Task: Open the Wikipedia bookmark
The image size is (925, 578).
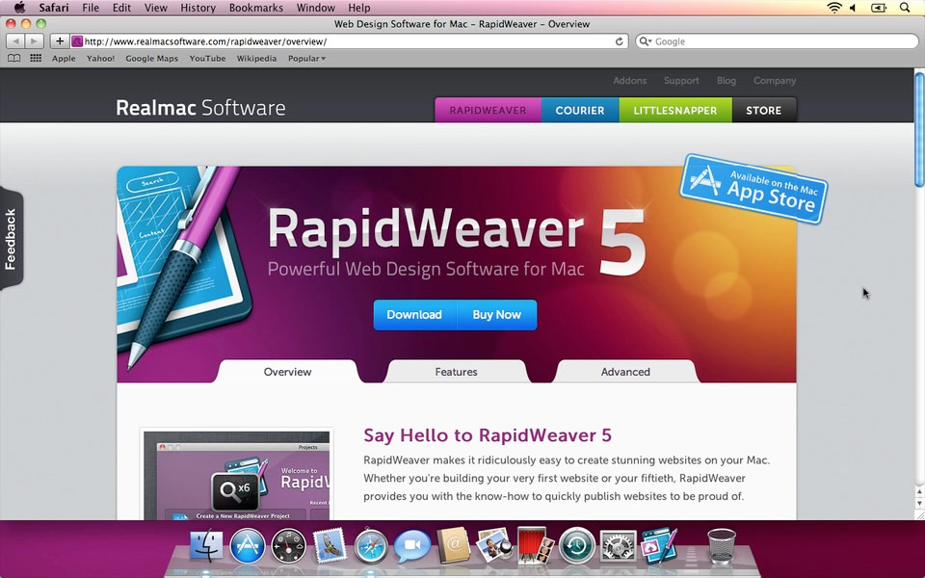Action: click(x=256, y=59)
